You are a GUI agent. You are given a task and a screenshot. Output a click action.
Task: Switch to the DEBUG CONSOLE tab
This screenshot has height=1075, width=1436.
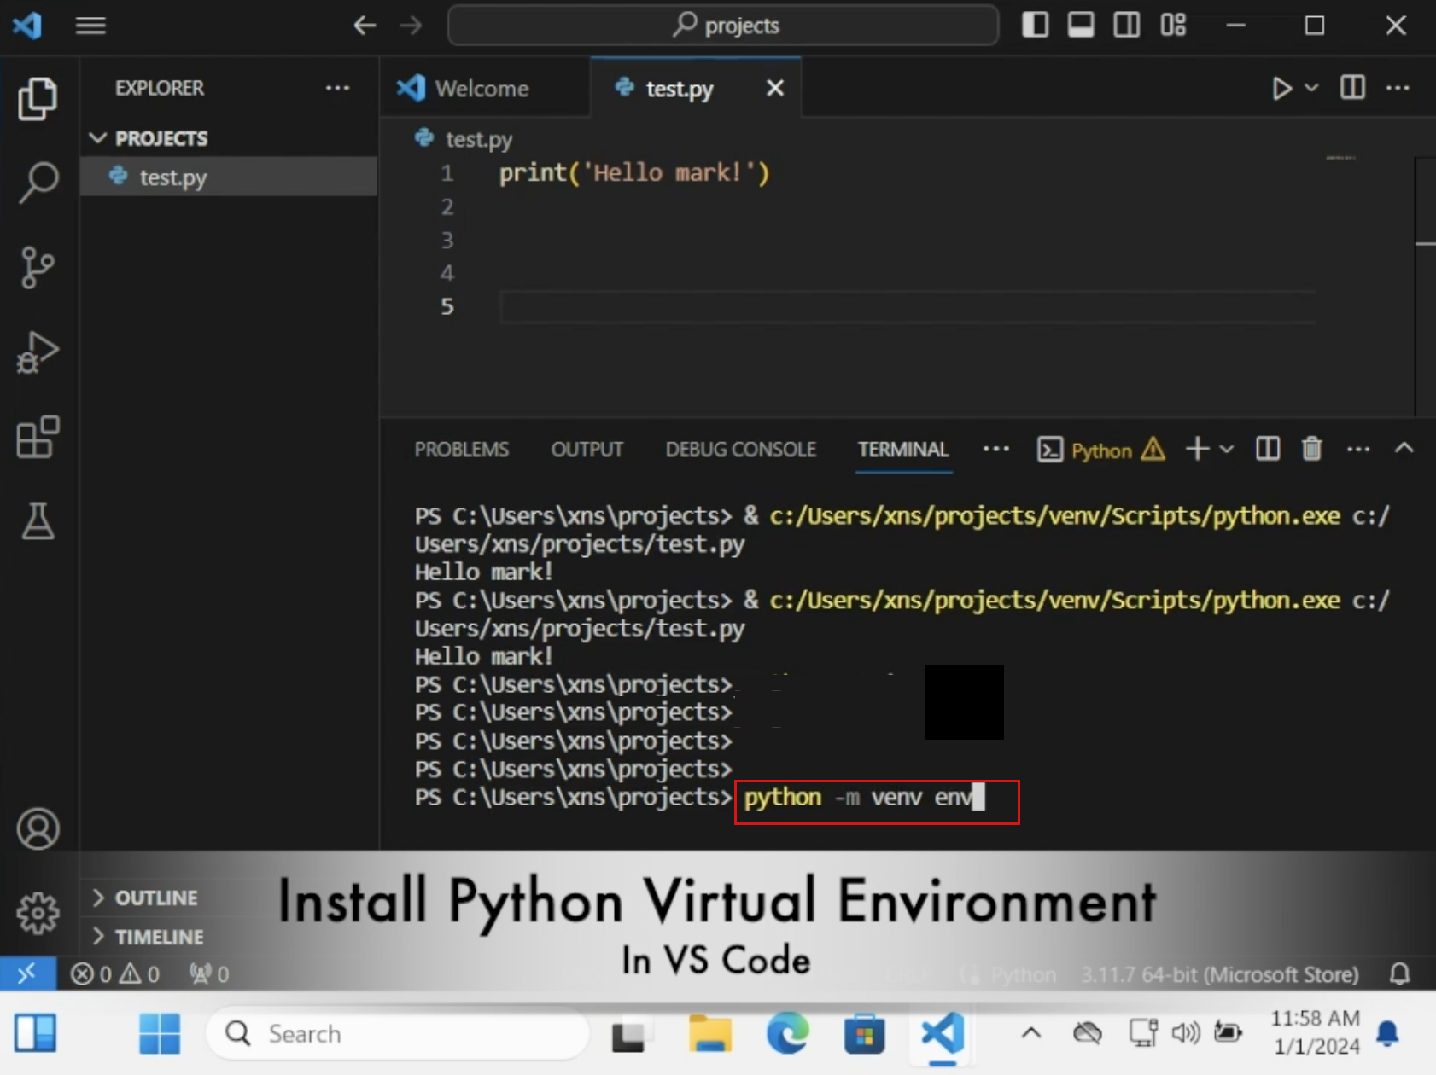tap(740, 449)
